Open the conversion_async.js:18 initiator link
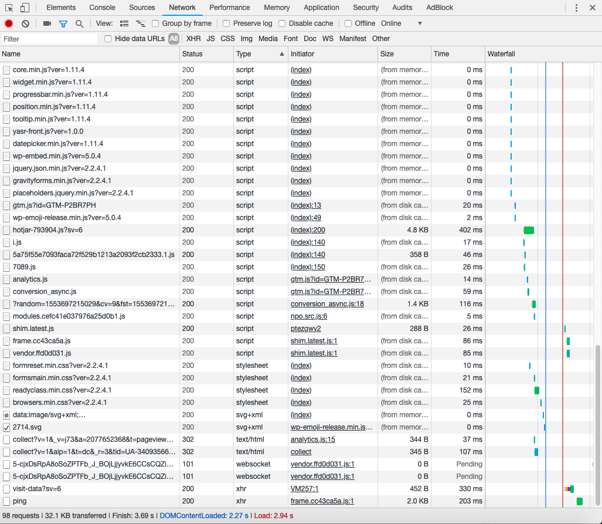Image resolution: width=602 pixels, height=524 pixels. 327,304
